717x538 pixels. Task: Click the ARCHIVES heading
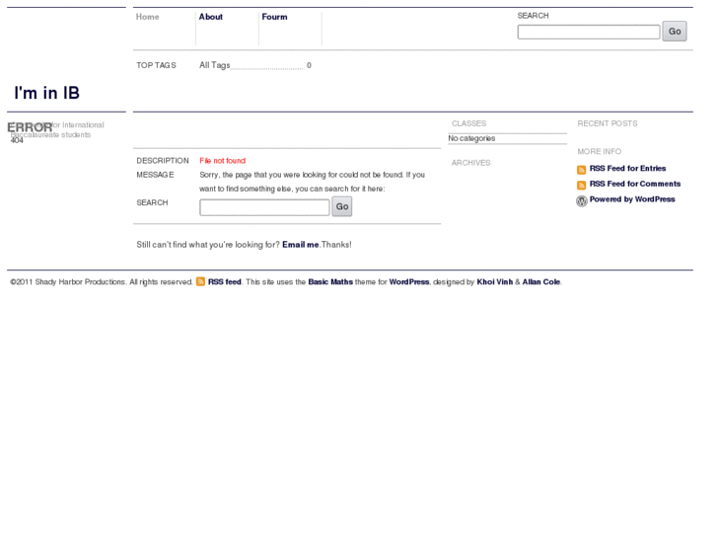pyautogui.click(x=470, y=163)
